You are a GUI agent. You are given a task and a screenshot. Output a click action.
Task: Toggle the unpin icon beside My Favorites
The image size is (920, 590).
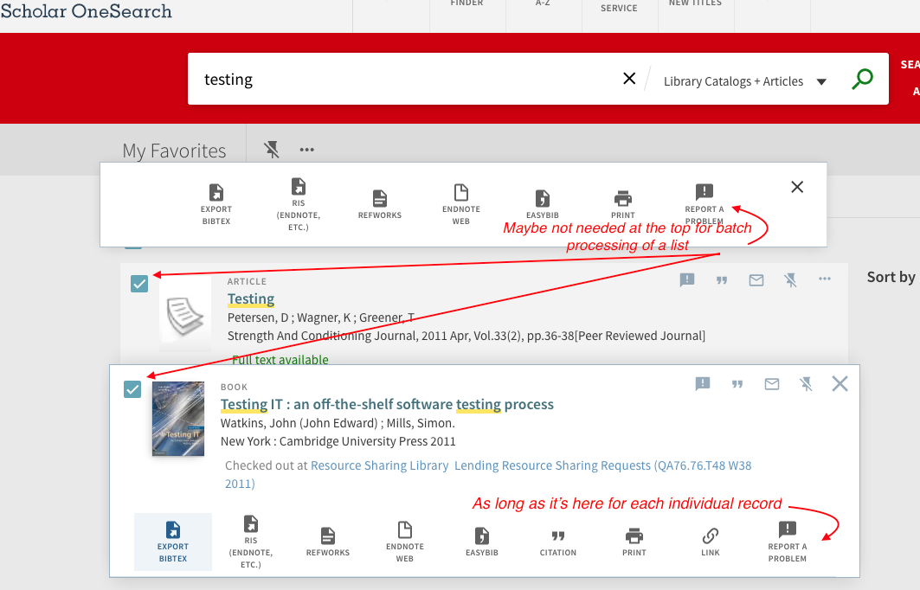pyautogui.click(x=272, y=150)
